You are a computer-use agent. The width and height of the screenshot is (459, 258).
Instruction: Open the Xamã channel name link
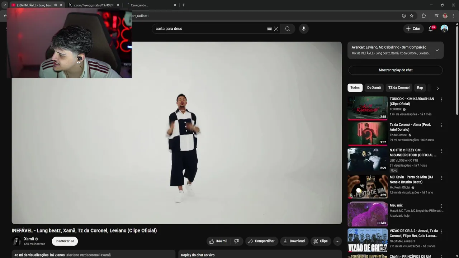(x=29, y=239)
